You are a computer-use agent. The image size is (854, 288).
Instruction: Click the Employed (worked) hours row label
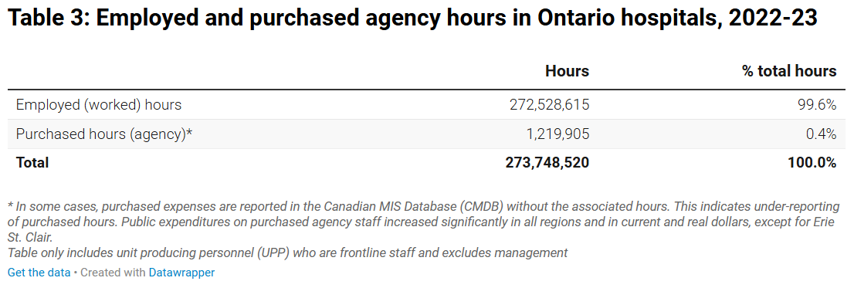click(99, 104)
